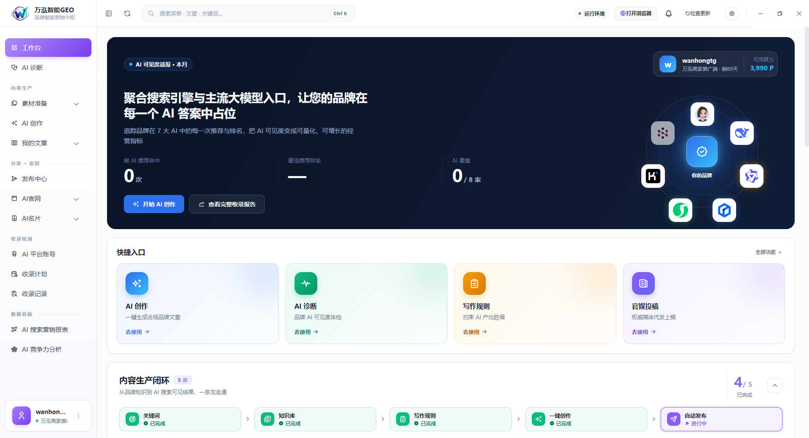Screen dimensions: 809x438
Task: Click 去使用 under 写作规则 card
Action: 475,332
